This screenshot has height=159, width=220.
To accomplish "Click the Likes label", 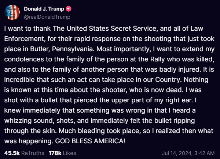I will point(70,153).
